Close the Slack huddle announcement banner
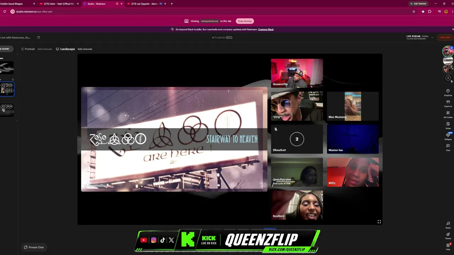The height and width of the screenshot is (255, 454). pyautogui.click(x=453, y=29)
